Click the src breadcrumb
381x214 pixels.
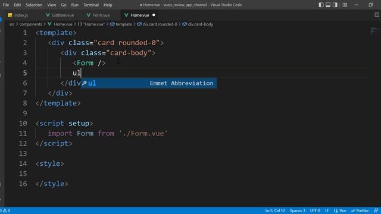pos(12,24)
